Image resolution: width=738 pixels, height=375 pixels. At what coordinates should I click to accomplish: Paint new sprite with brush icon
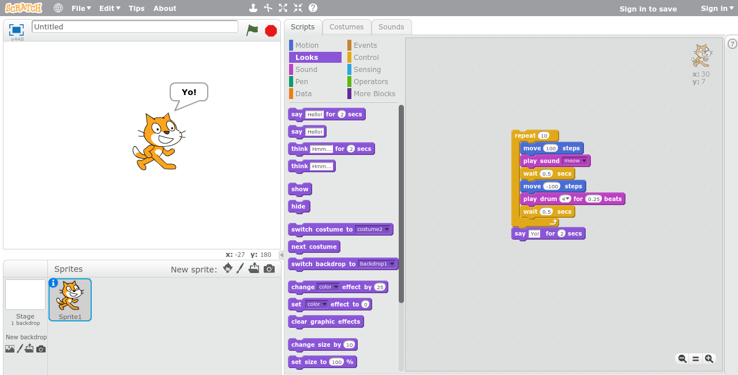click(240, 268)
